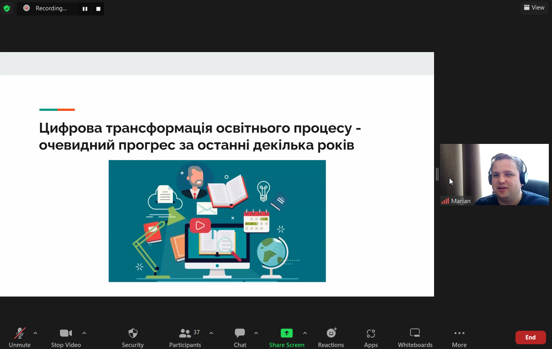Viewport: 552px width, 349px height.
Task: Expand Chat options arrow
Action: [256, 333]
